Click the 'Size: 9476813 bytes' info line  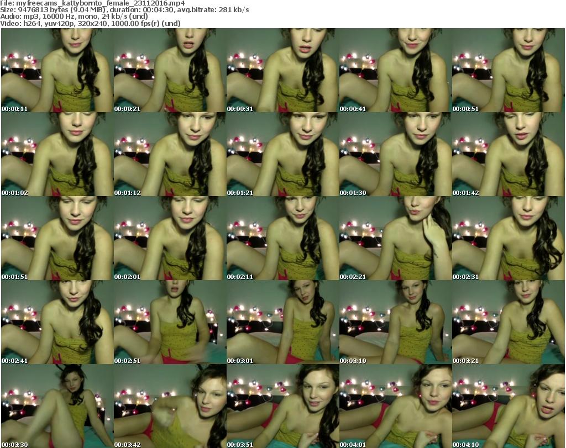124,10
